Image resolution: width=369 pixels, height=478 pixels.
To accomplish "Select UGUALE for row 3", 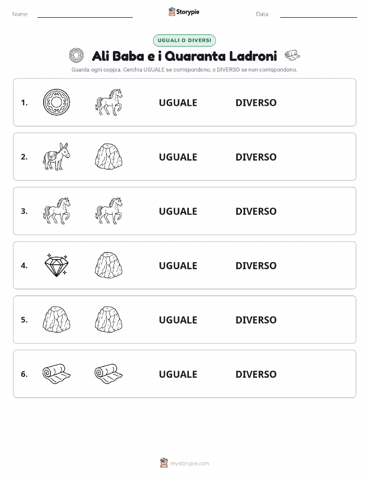I will click(x=178, y=211).
